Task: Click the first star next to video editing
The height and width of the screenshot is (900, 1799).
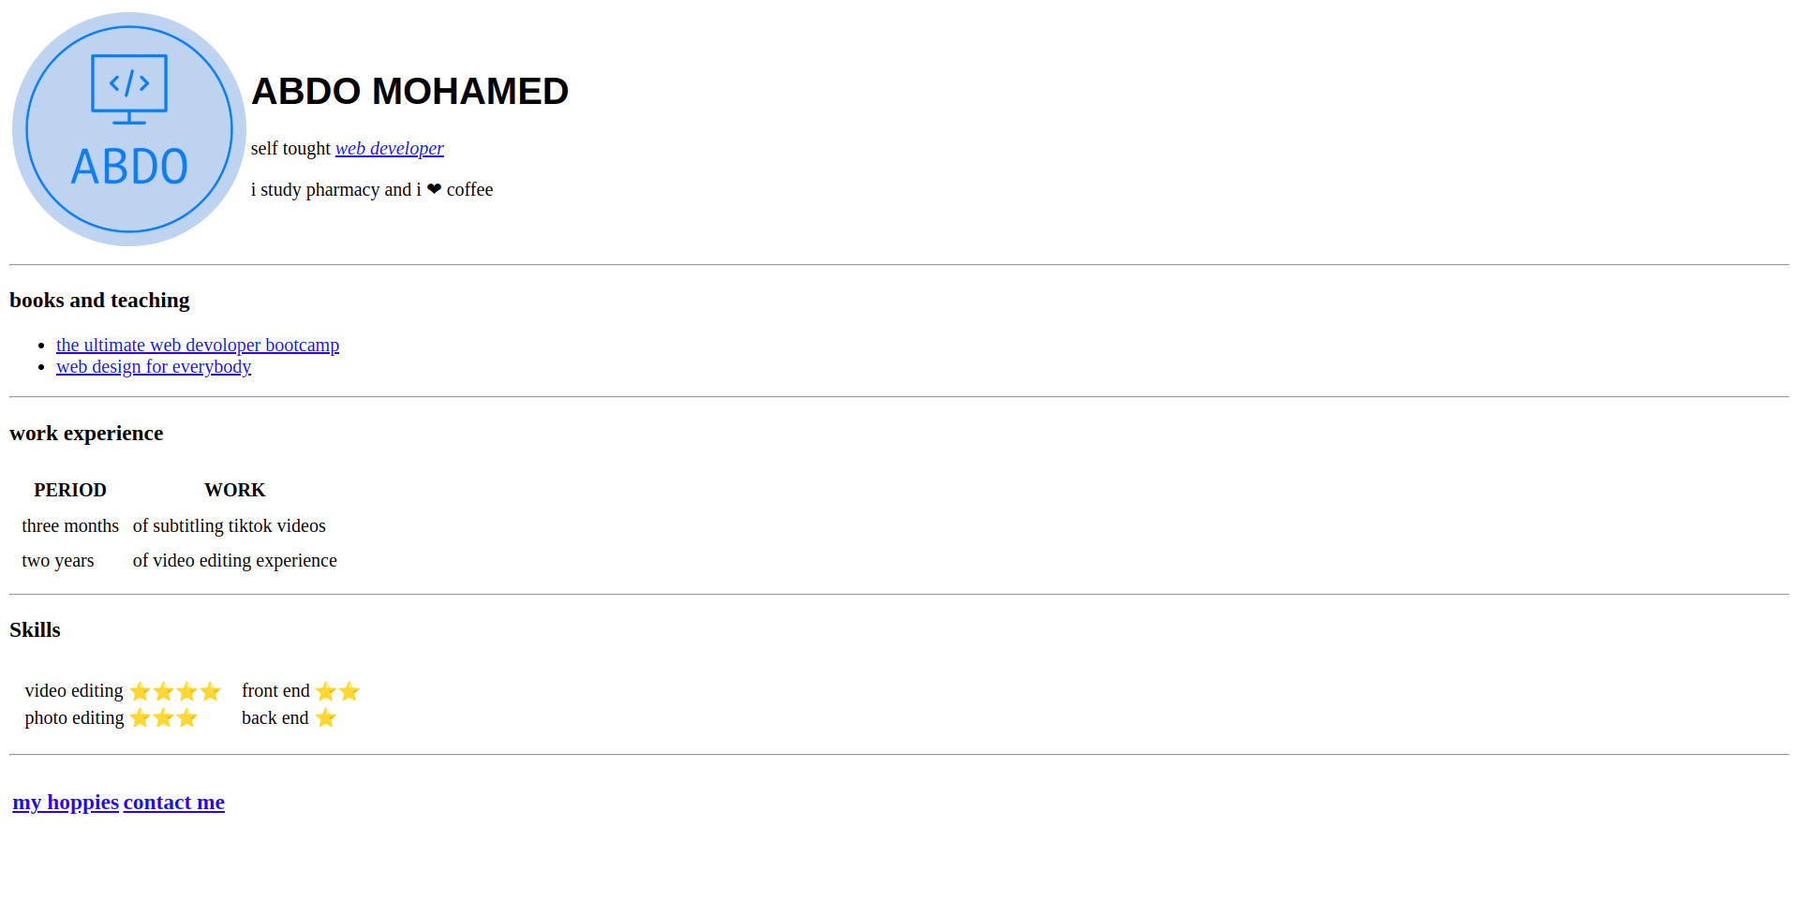Action: 141,691
